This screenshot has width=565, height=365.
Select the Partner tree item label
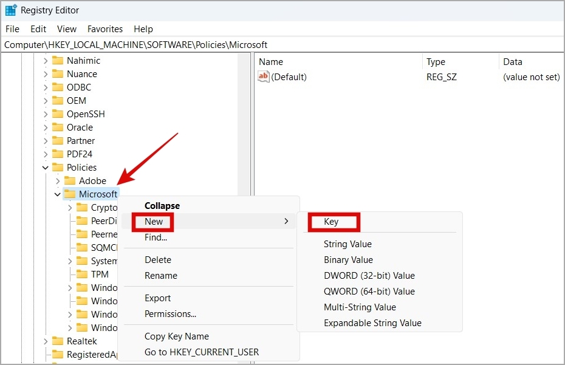tap(81, 140)
